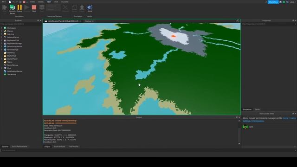Select NetworkServer item in Explorer
The height and width of the screenshot is (167, 297).
(13, 37)
